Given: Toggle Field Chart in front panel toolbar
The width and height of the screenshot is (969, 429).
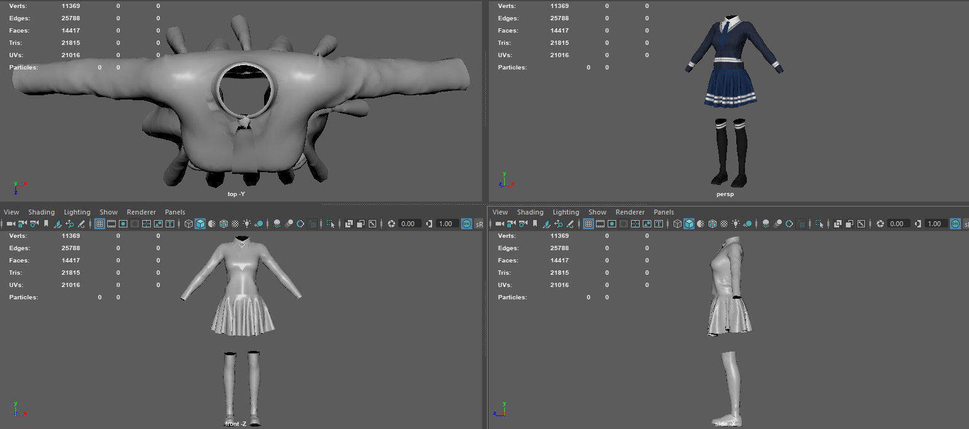Looking at the screenshot, I should click(147, 224).
